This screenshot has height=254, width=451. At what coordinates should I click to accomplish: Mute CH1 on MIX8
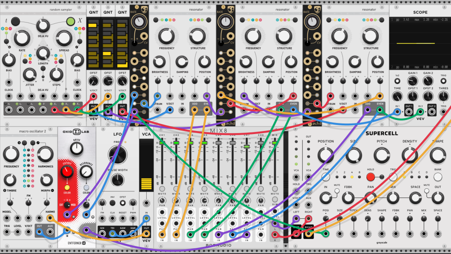pos(162,189)
